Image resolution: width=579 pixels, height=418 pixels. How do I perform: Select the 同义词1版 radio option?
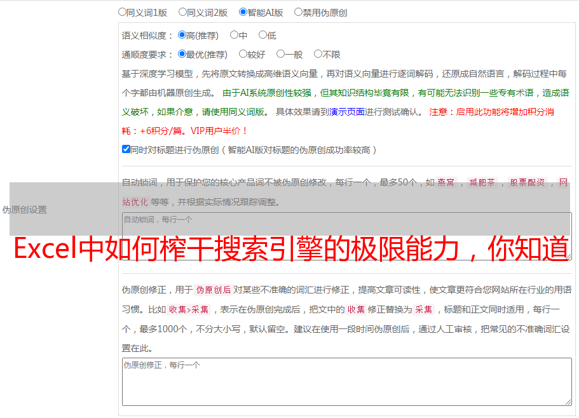click(x=122, y=12)
